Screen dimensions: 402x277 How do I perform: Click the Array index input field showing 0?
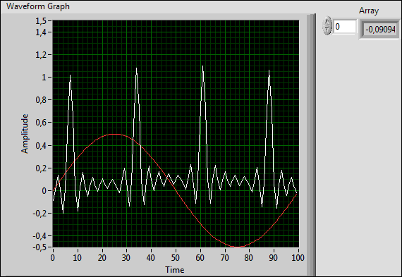345,27
